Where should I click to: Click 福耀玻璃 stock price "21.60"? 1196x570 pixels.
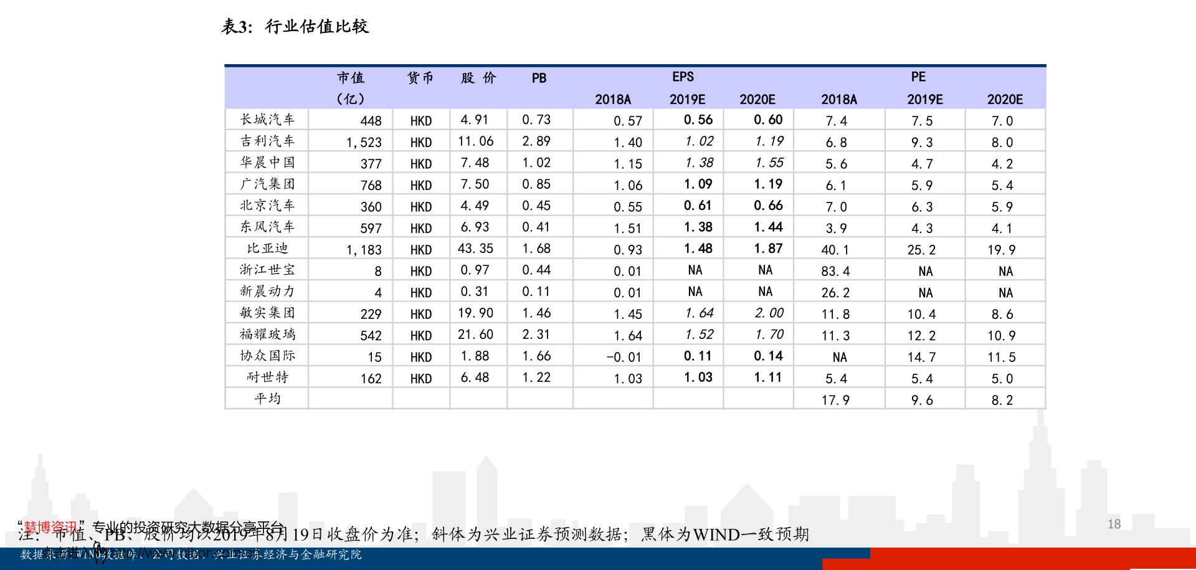475,335
